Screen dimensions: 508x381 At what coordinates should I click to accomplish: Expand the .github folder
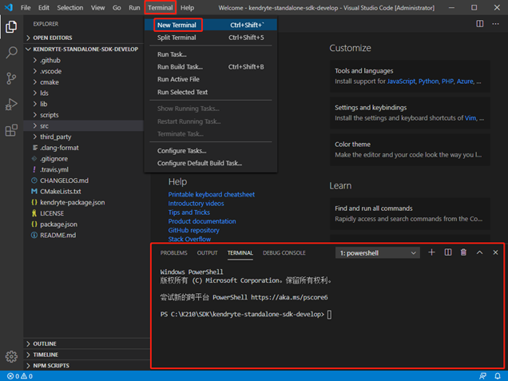[84, 60]
